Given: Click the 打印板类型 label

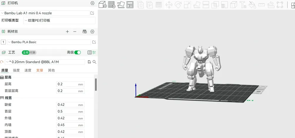Looking at the screenshot, I should click(10, 20).
